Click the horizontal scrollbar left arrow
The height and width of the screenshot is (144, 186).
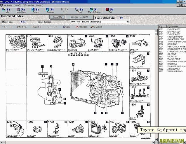1,142
